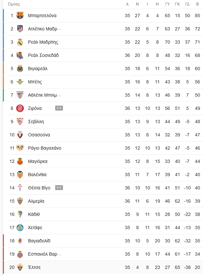Click the 1-1 score badge beside Ζιρόνα

(x=59, y=108)
